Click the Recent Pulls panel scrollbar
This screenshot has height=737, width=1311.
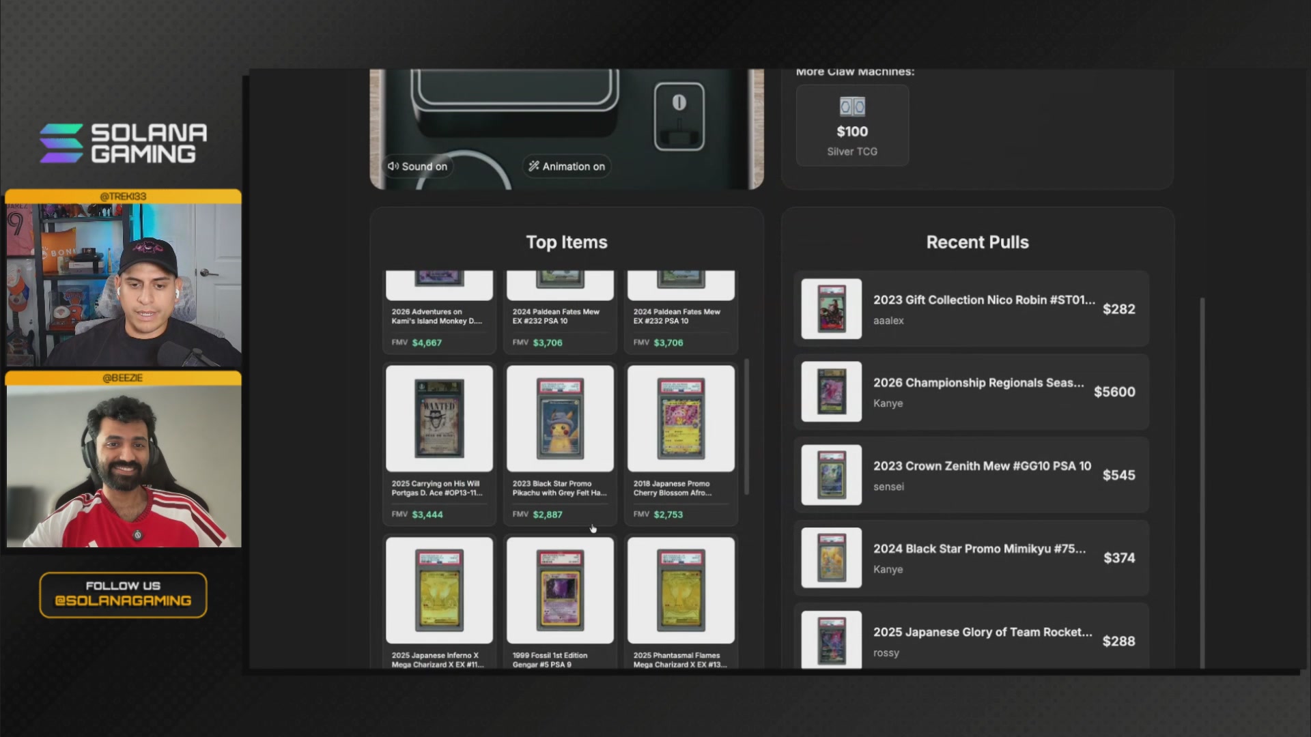(1202, 482)
